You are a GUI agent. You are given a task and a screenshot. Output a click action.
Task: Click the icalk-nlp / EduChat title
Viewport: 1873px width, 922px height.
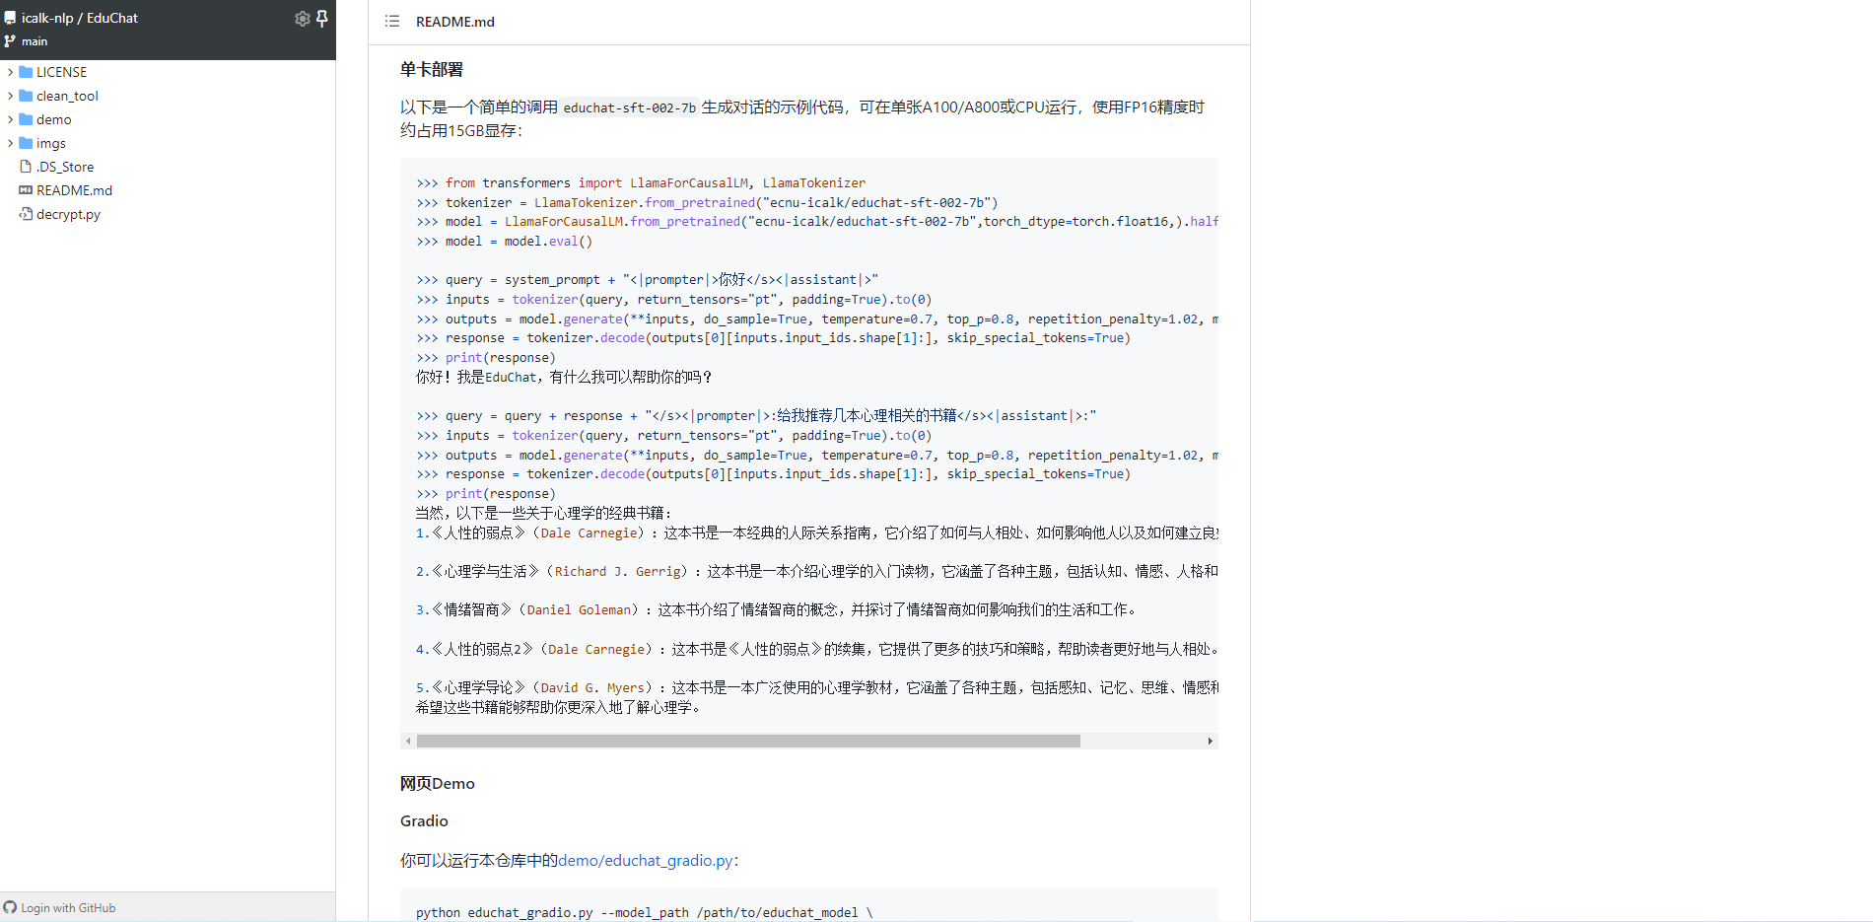pyautogui.click(x=80, y=17)
